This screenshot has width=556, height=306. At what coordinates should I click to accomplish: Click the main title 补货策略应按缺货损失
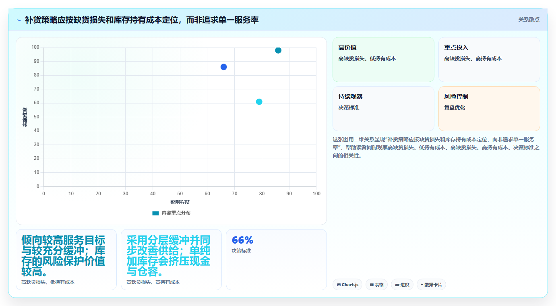coord(142,20)
